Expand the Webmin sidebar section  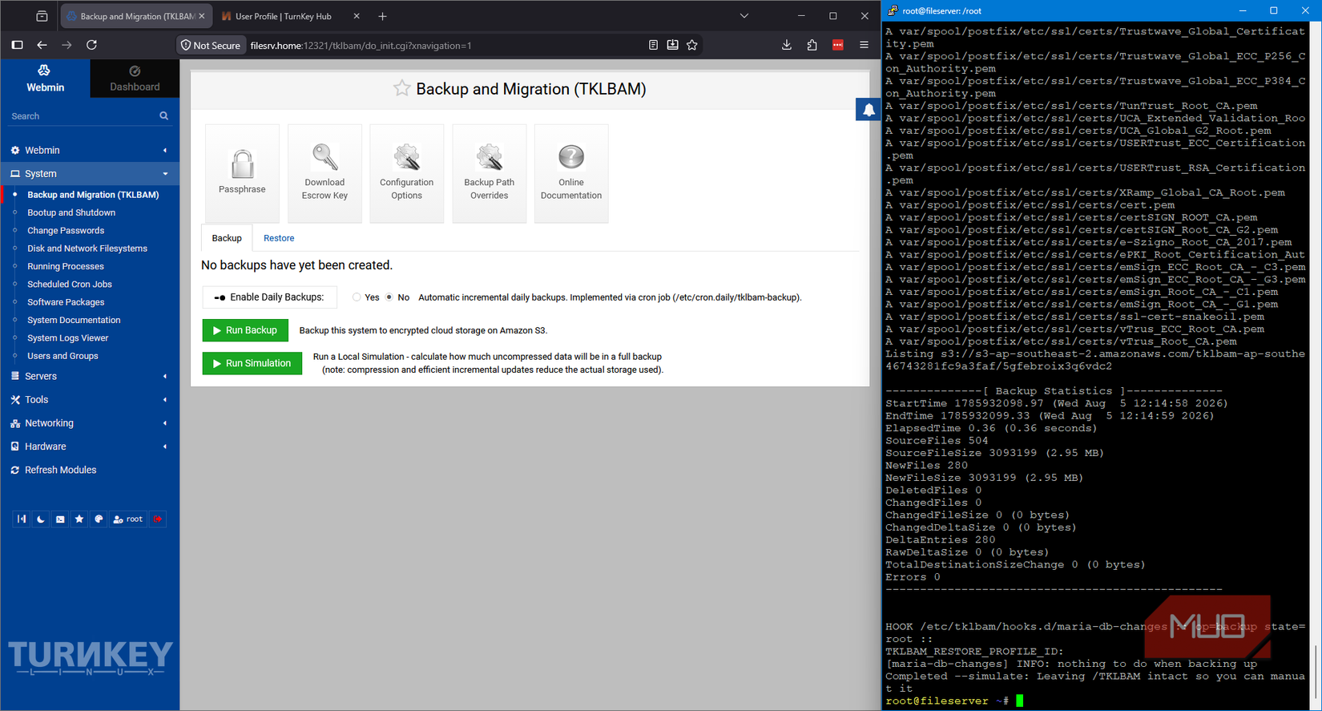[90, 150]
